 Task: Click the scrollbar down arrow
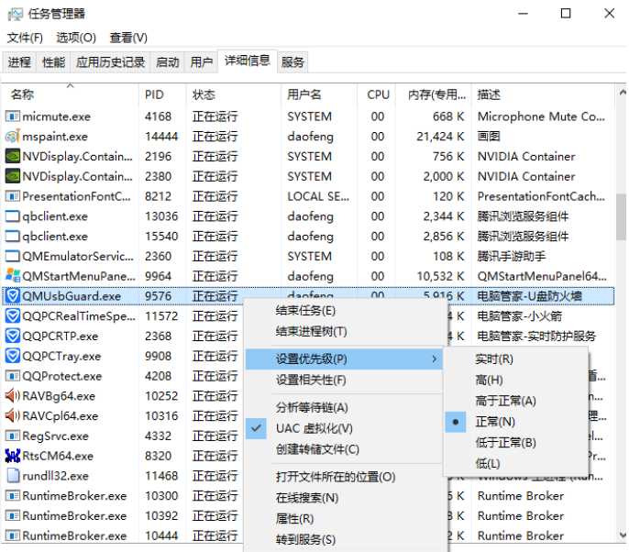pos(622,535)
